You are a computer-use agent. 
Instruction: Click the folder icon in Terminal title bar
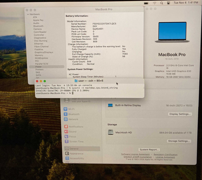click(x=76, y=81)
